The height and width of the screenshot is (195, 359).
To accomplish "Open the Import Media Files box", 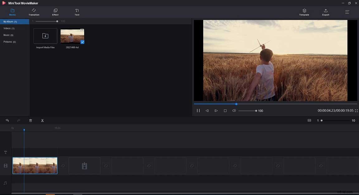I will tap(45, 36).
